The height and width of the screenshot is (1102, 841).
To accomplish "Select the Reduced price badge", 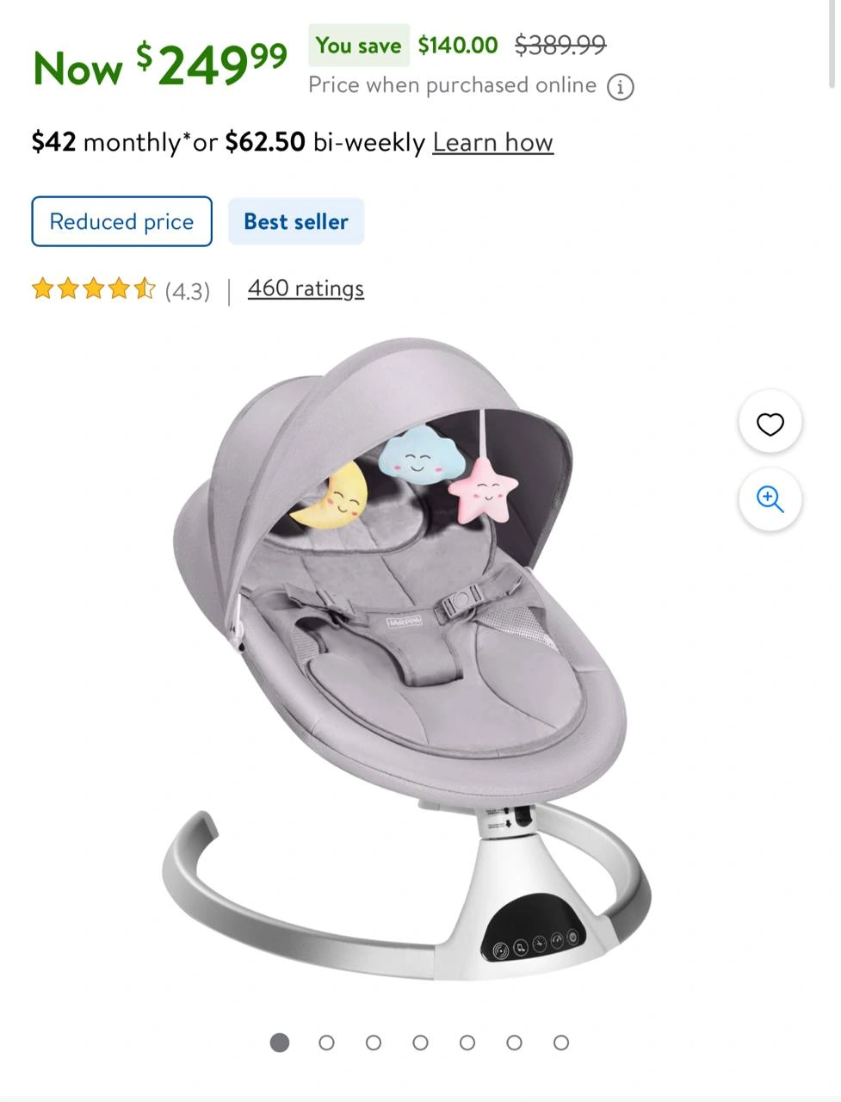I will 122,221.
